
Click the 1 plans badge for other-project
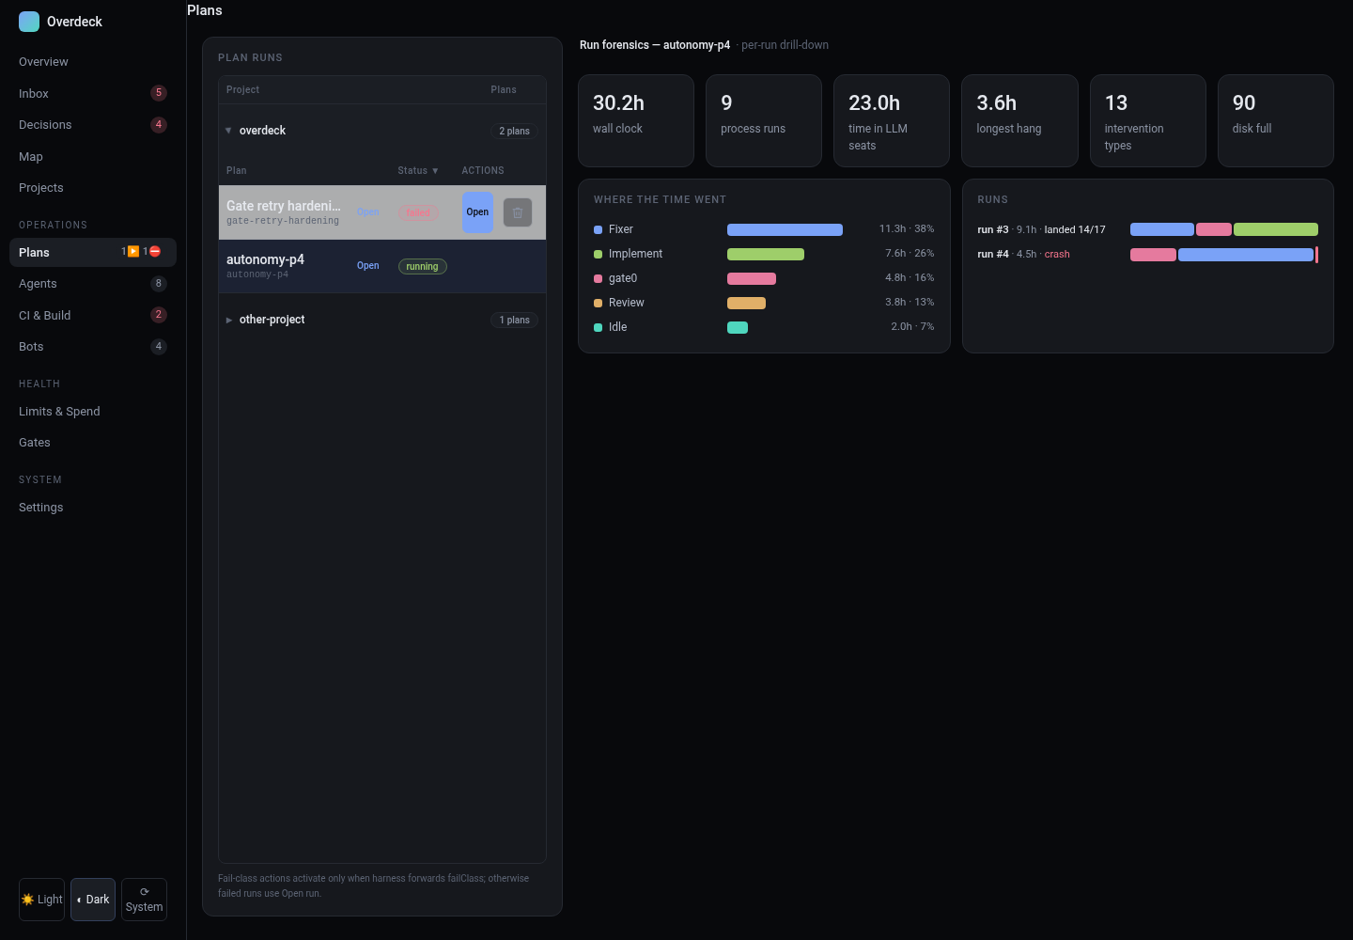tap(514, 320)
